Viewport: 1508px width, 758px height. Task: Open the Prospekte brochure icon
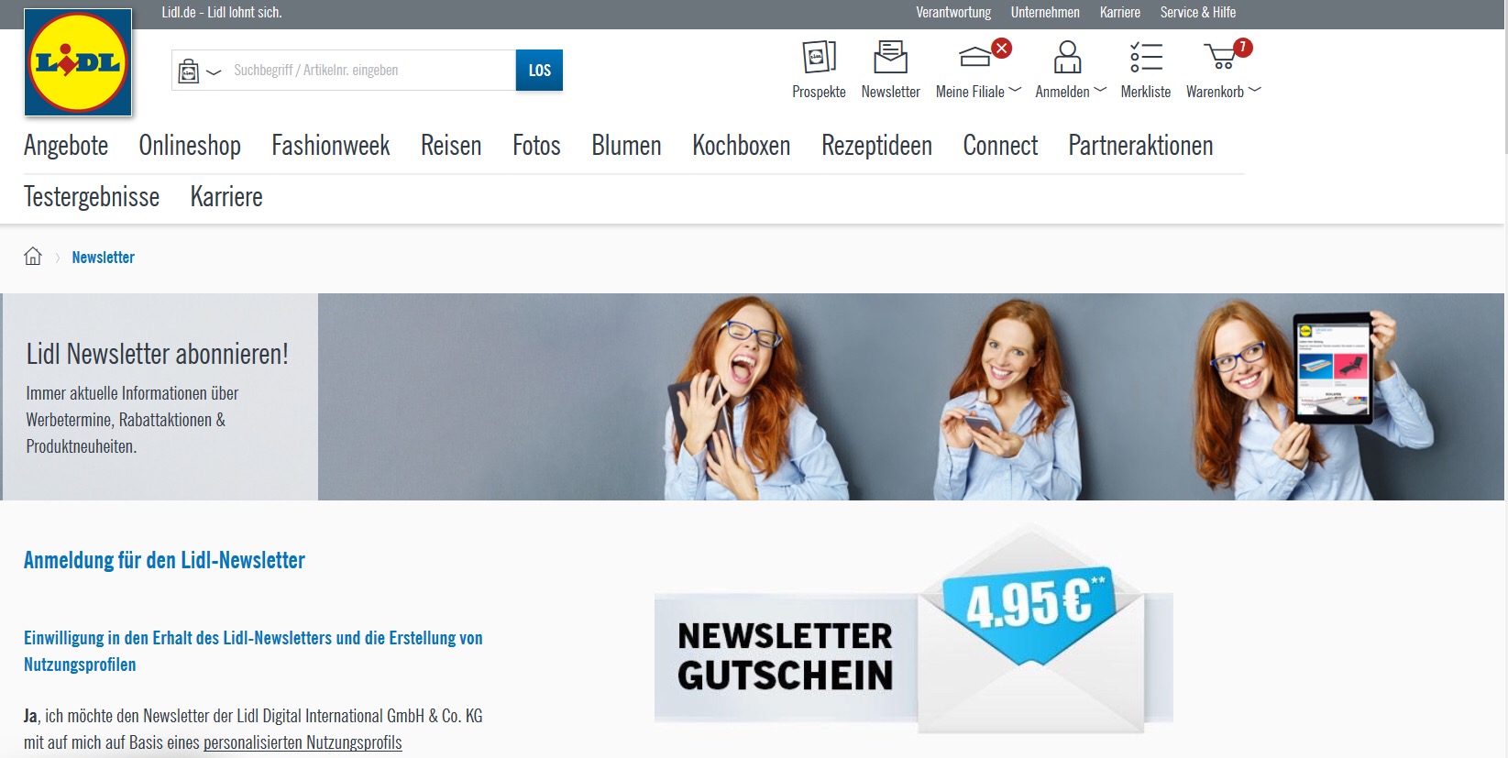tap(819, 57)
